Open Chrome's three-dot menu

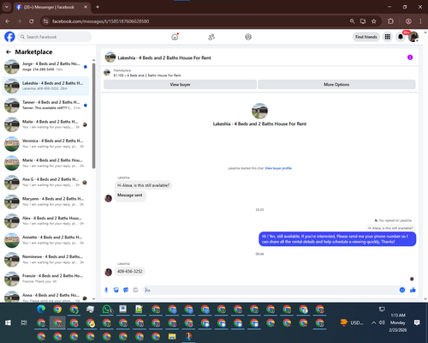420,21
